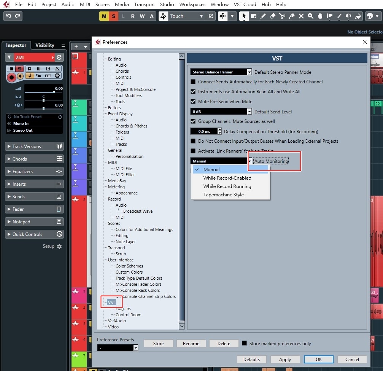Click the Defaults button
Screen dimensions: 383x371
251,359
